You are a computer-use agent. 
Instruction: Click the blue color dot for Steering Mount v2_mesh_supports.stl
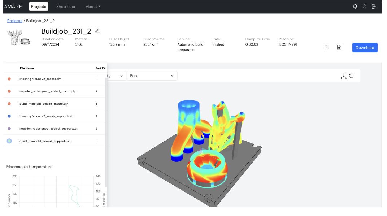click(x=9, y=116)
